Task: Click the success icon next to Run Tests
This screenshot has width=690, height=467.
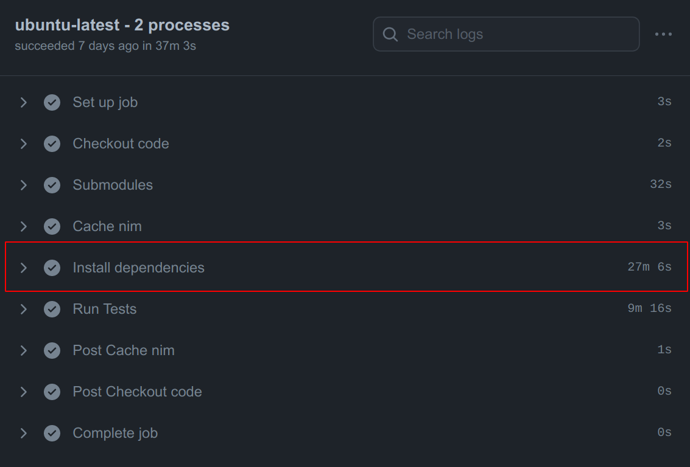Action: [x=52, y=309]
